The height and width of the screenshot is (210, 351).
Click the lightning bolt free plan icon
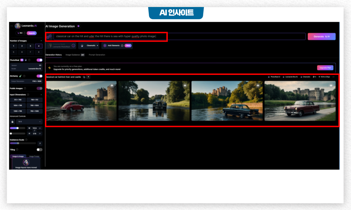(49, 68)
